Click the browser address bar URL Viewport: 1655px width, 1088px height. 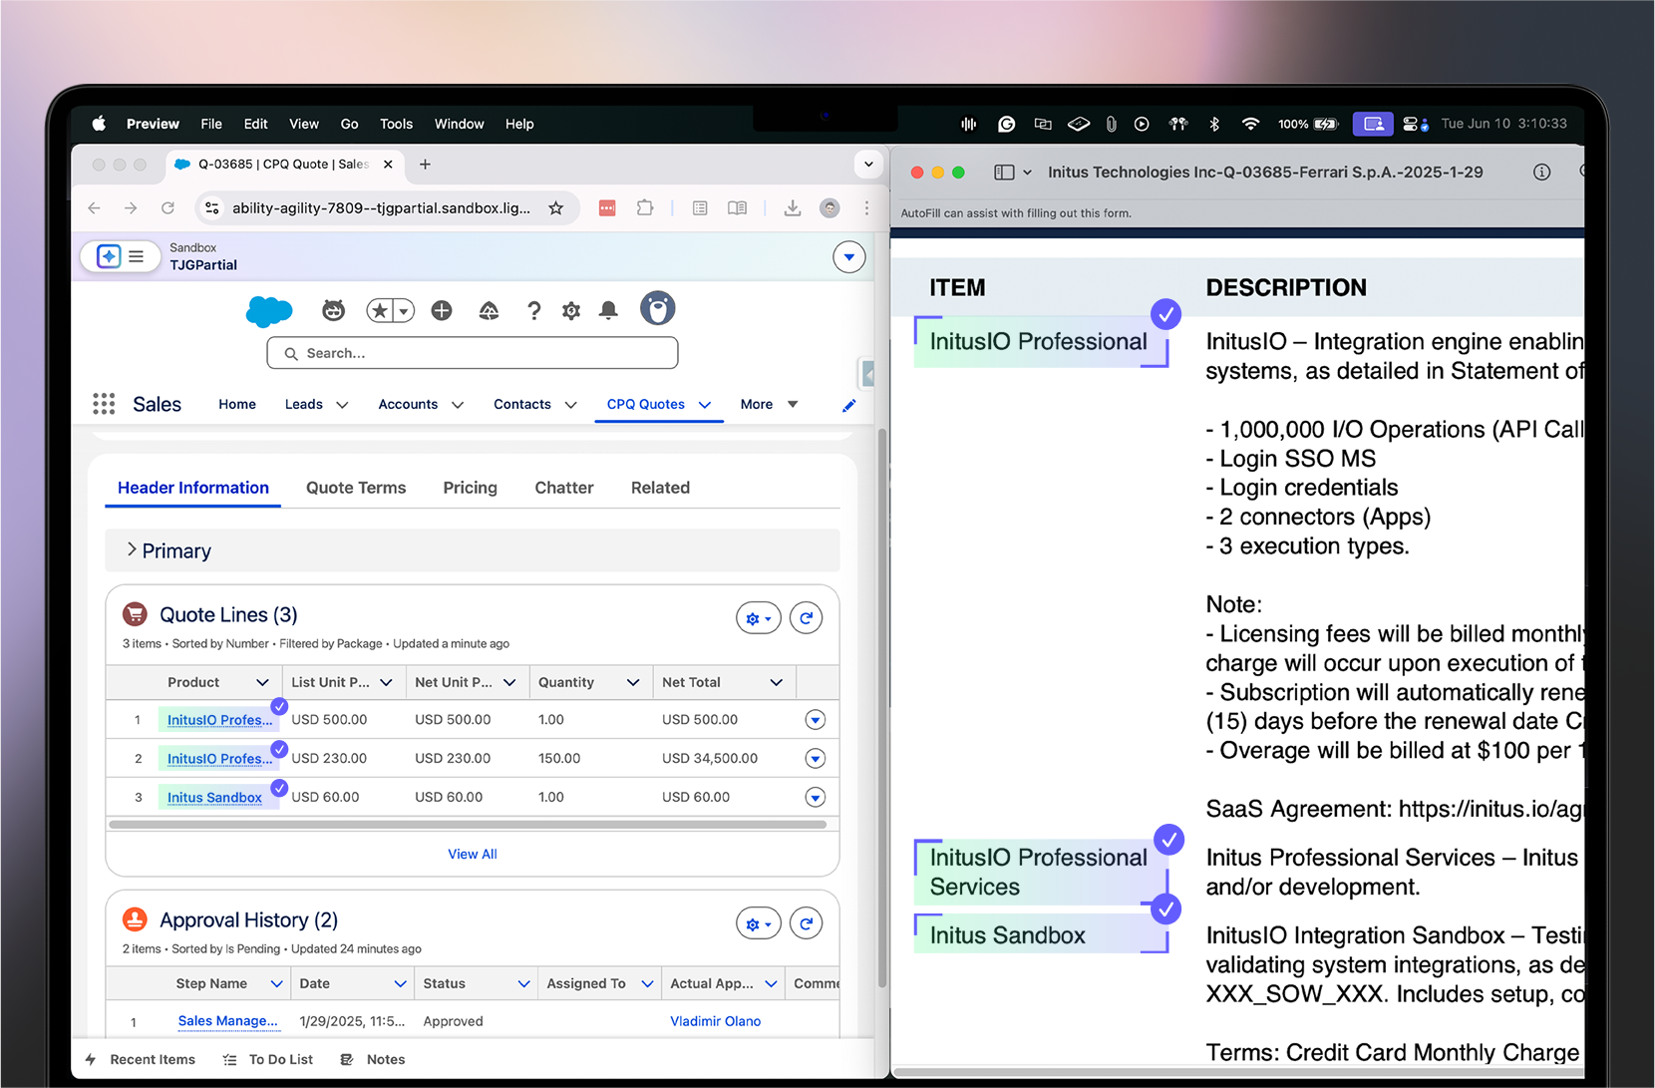(381, 207)
